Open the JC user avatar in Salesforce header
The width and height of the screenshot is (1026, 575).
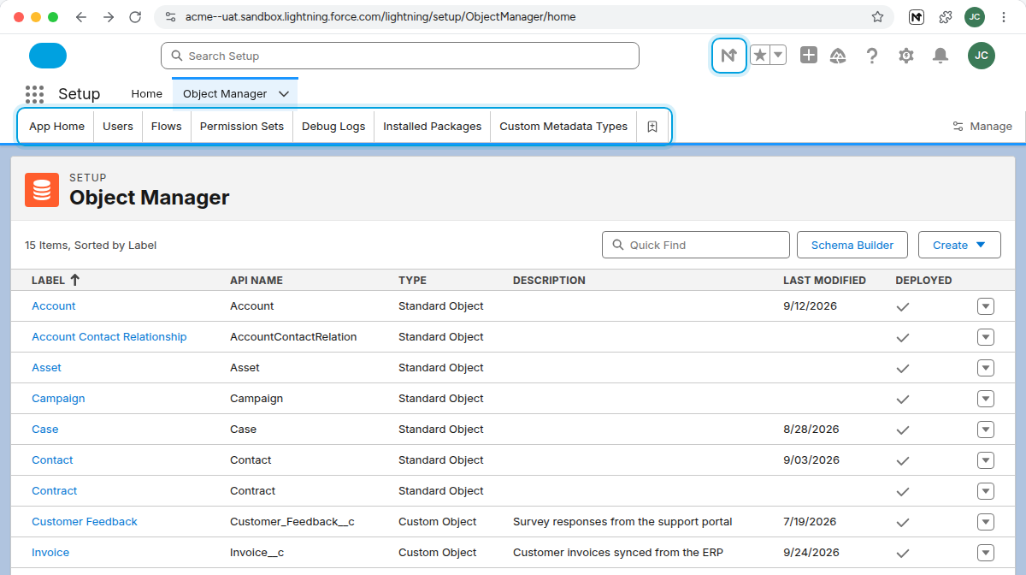pos(982,56)
